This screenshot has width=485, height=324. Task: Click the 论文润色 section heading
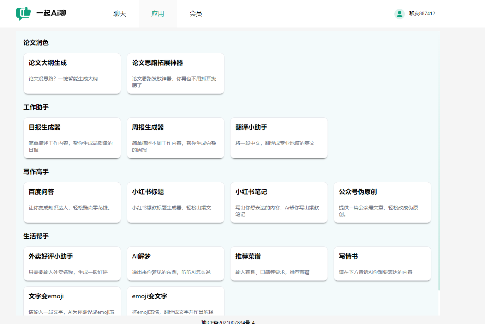(36, 43)
